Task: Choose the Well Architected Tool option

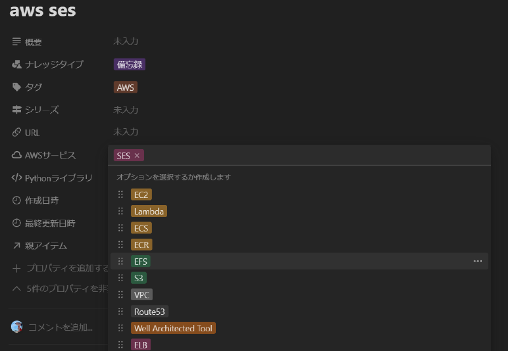Action: click(x=173, y=328)
